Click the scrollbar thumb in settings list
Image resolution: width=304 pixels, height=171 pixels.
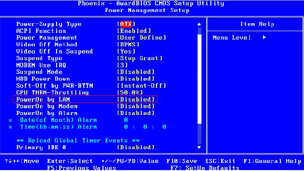pos(199,79)
